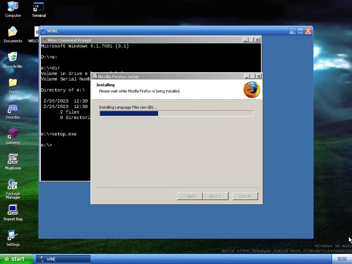Click the taskbar clock showing 02:02

(342, 259)
